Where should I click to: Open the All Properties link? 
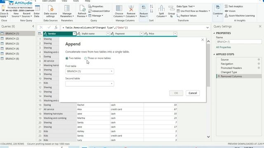[224, 47]
